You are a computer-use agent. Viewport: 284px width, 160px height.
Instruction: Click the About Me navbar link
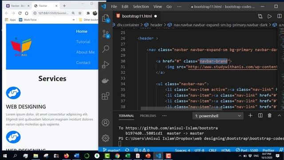[x=85, y=52]
